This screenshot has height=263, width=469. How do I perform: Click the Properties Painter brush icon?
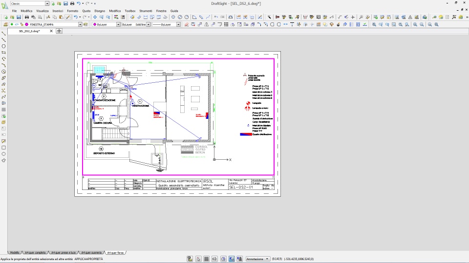68,17
